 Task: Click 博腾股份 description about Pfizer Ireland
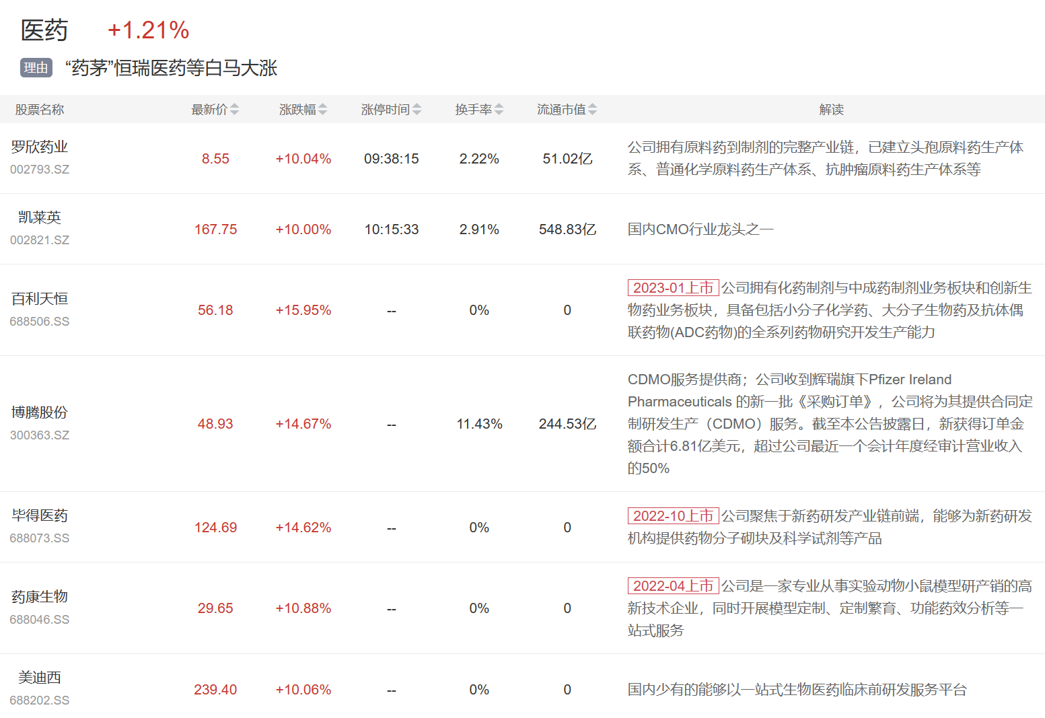click(x=830, y=424)
